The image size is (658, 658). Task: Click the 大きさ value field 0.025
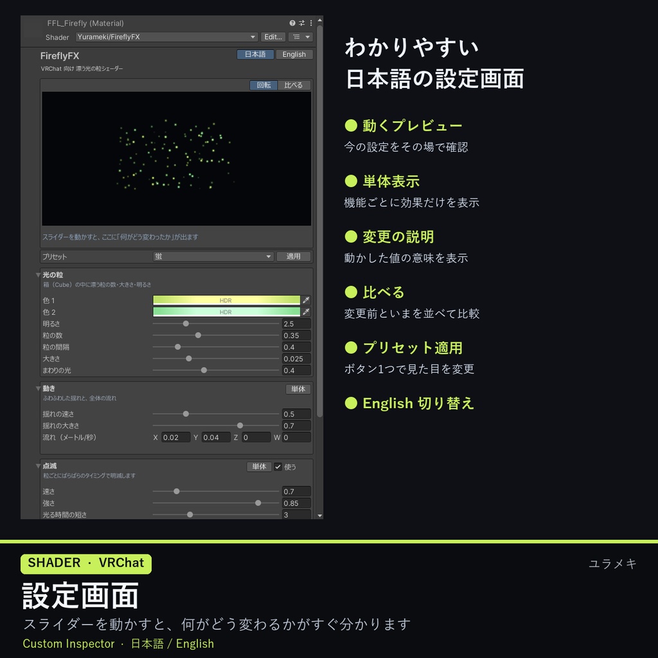296,359
